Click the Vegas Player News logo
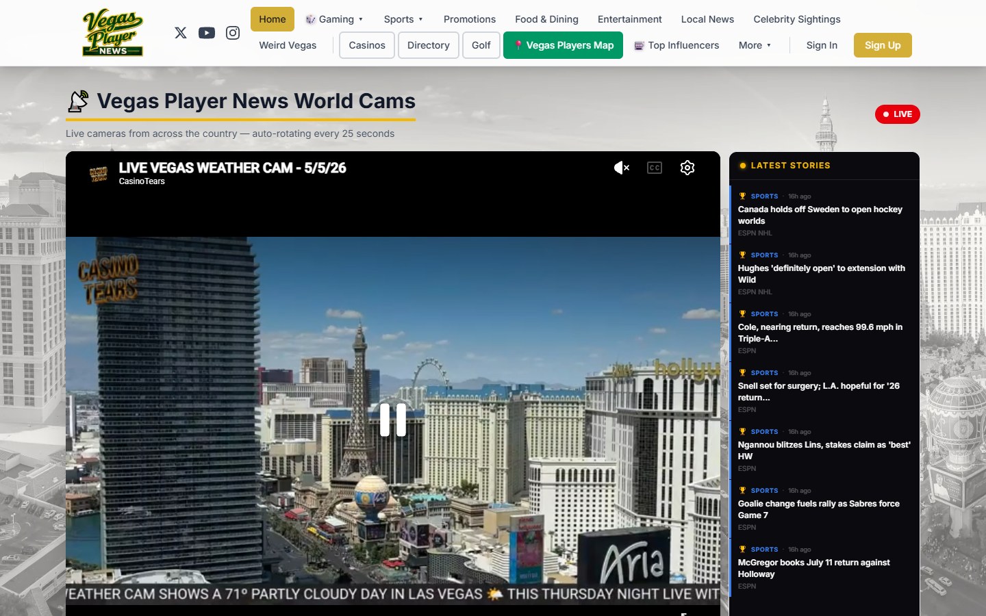The height and width of the screenshot is (616, 986). pos(112,33)
